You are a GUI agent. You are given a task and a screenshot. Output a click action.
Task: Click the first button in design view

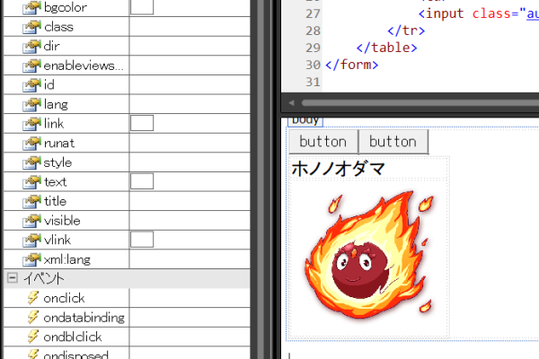pyautogui.click(x=323, y=142)
